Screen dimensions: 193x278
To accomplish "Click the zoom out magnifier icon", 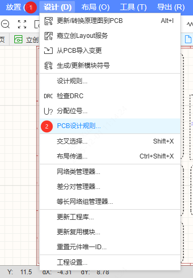I will (x=5, y=24).
